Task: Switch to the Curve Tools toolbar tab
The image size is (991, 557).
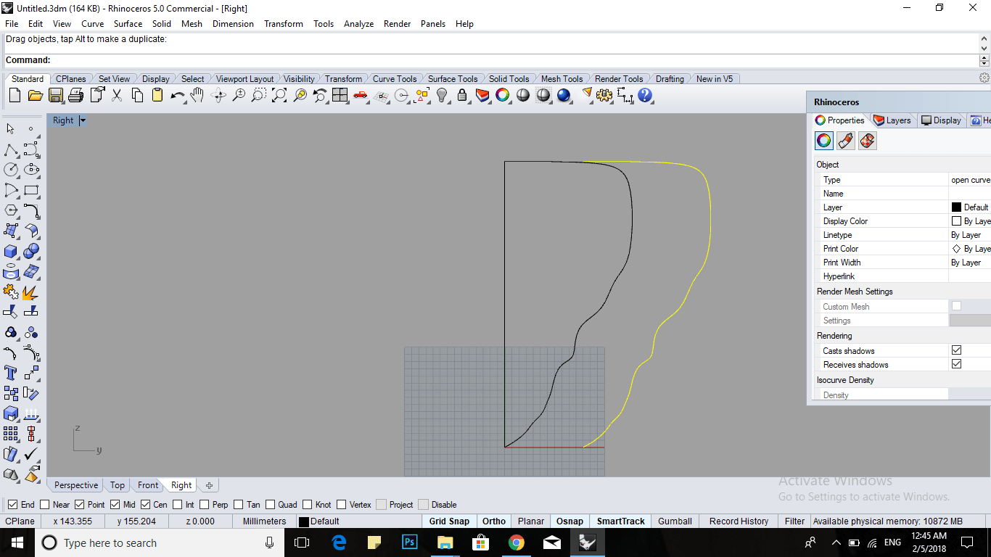Action: point(395,79)
